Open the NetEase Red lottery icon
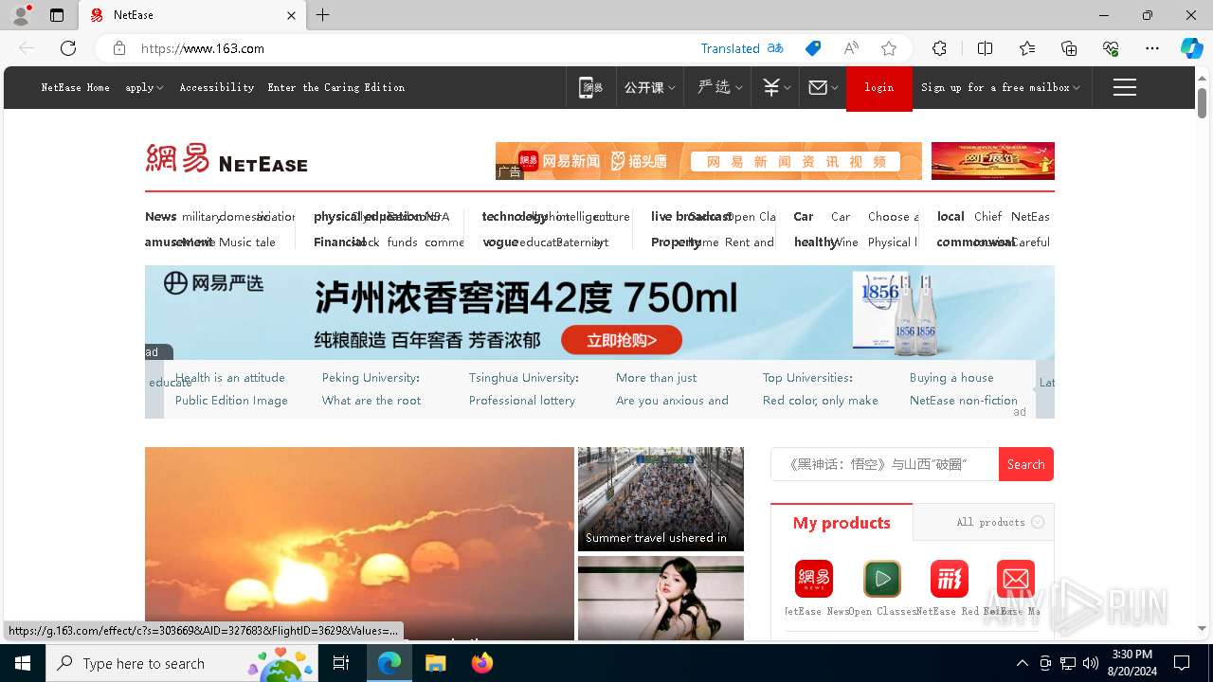1213x682 pixels. pos(950,579)
